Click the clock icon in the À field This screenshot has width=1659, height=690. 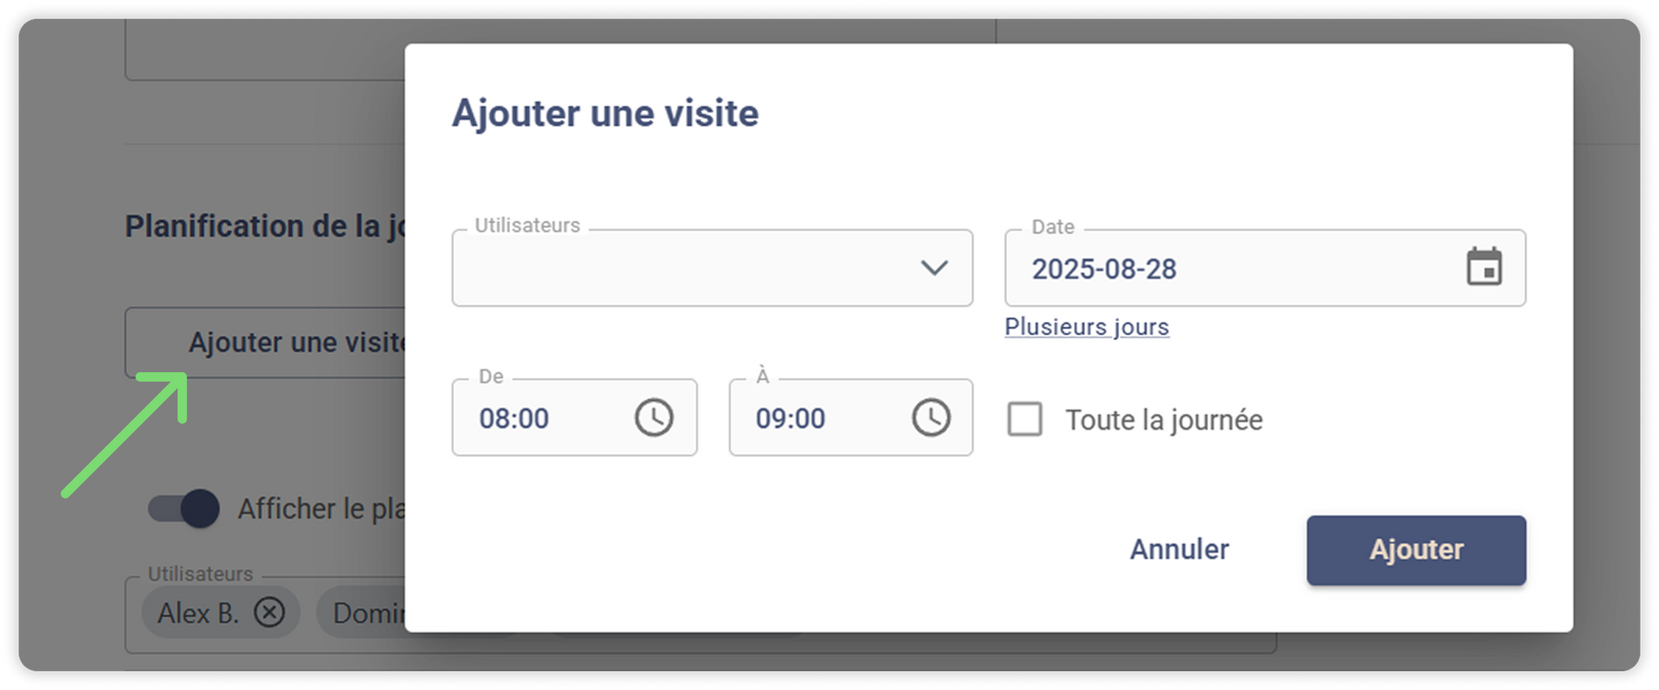coord(931,418)
